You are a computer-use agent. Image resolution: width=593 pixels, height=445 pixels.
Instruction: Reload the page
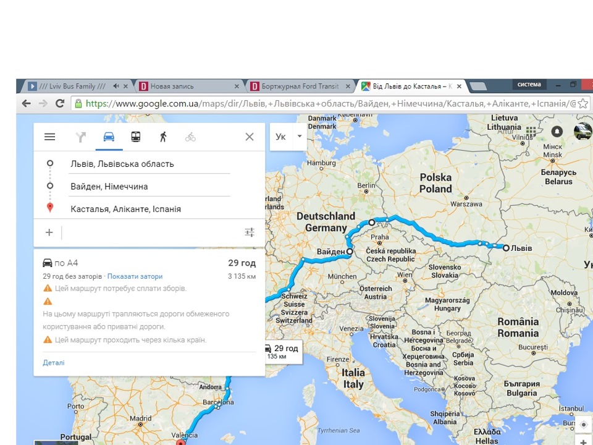click(60, 103)
